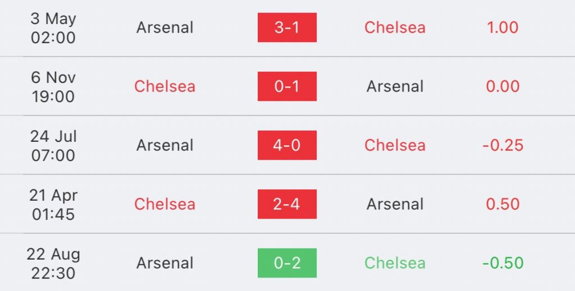The image size is (575, 291).
Task: Select Arsenal away team on 6 Nov
Action: point(395,86)
